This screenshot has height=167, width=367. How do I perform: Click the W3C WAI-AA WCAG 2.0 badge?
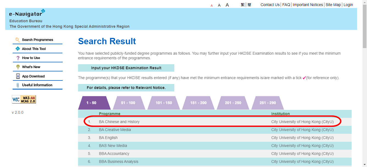click(24, 99)
